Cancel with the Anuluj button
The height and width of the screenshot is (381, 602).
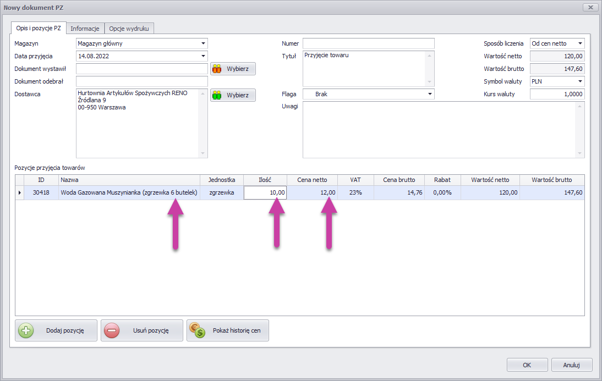coord(572,365)
